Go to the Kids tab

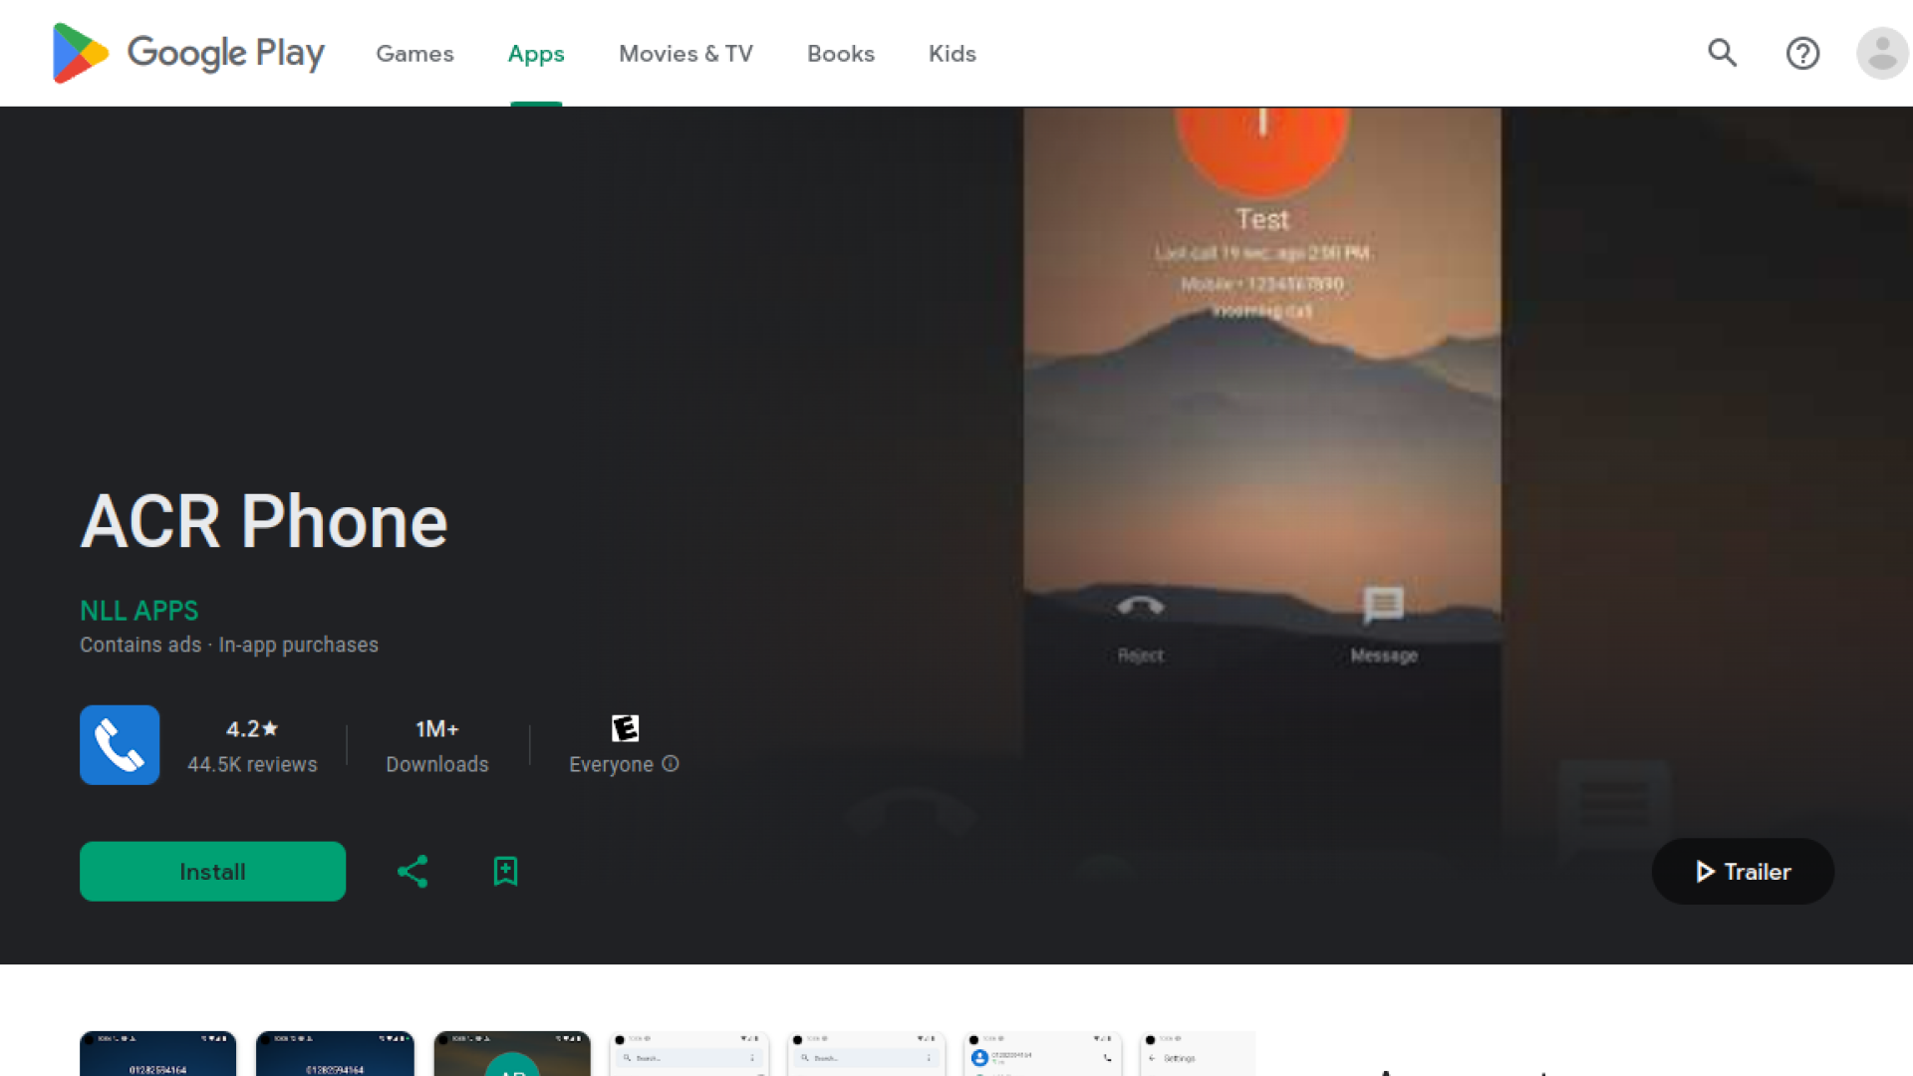952,54
